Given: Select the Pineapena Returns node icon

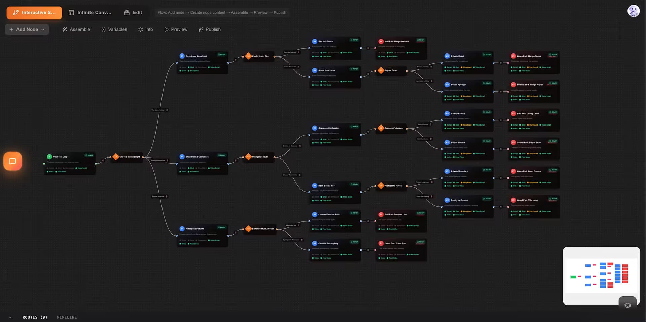Looking at the screenshot, I should tap(182, 229).
